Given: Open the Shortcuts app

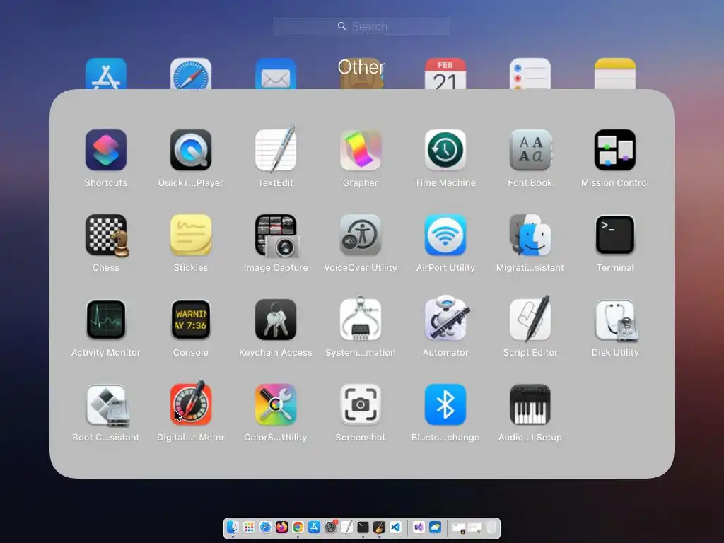Looking at the screenshot, I should click(x=106, y=150).
